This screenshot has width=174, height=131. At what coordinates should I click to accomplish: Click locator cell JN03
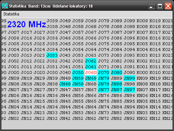(x=14, y=113)
